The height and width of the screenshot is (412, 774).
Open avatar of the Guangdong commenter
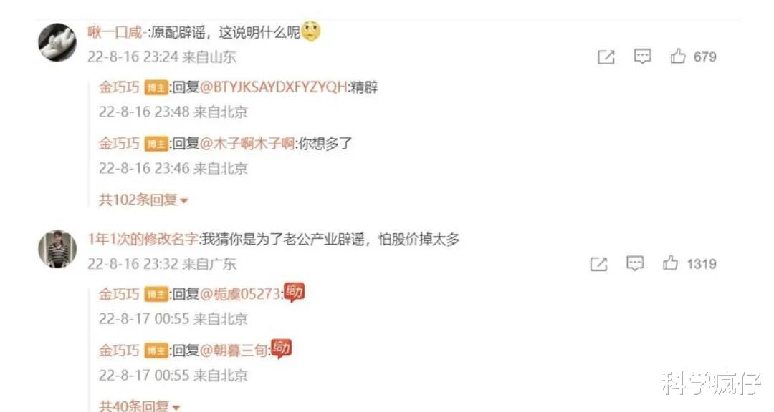(x=57, y=250)
